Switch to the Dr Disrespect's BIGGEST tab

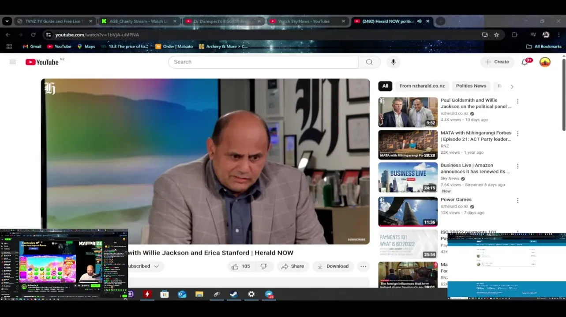pos(223,21)
